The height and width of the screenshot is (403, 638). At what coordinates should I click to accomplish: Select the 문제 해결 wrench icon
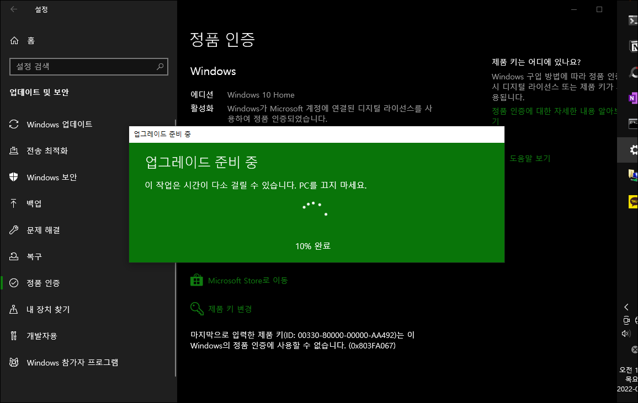[15, 230]
